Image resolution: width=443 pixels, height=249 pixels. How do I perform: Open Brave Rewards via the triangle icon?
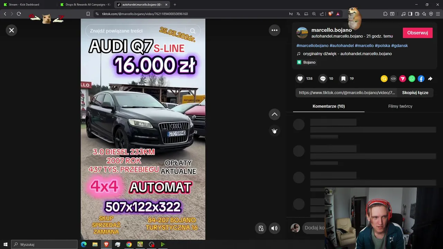pyautogui.click(x=338, y=14)
